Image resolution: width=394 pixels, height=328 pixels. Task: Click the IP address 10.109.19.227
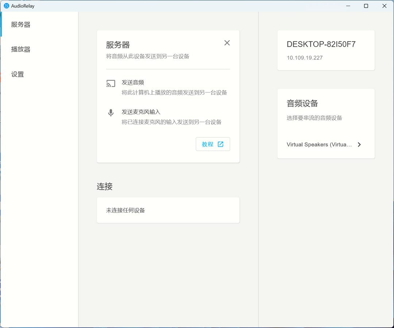pos(305,58)
